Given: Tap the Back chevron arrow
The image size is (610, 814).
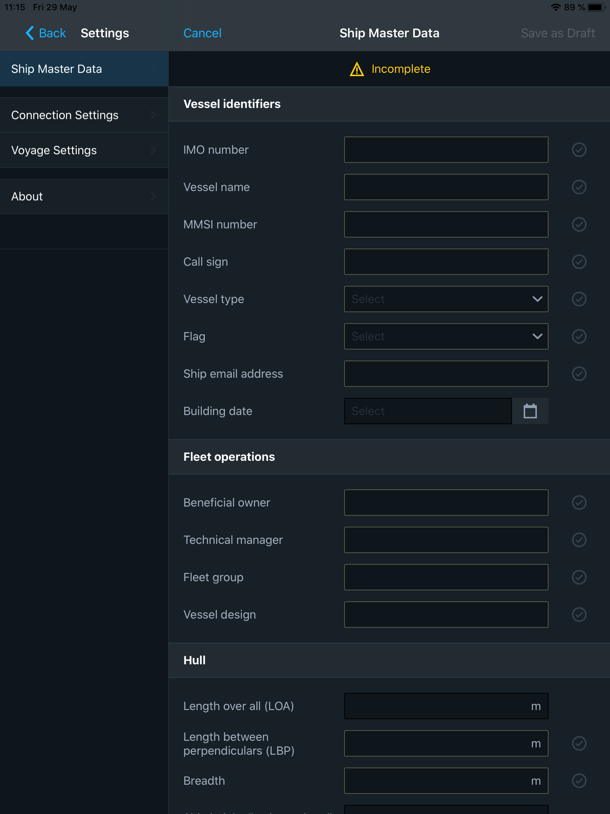Looking at the screenshot, I should 30,33.
